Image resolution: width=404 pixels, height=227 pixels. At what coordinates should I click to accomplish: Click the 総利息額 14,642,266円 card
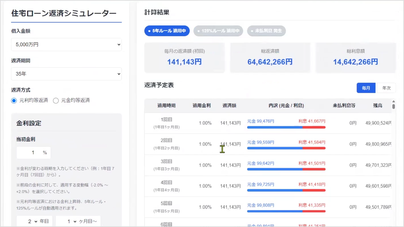point(356,58)
